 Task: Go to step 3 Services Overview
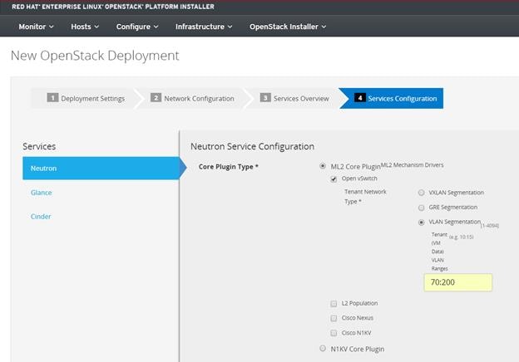pyautogui.click(x=294, y=99)
